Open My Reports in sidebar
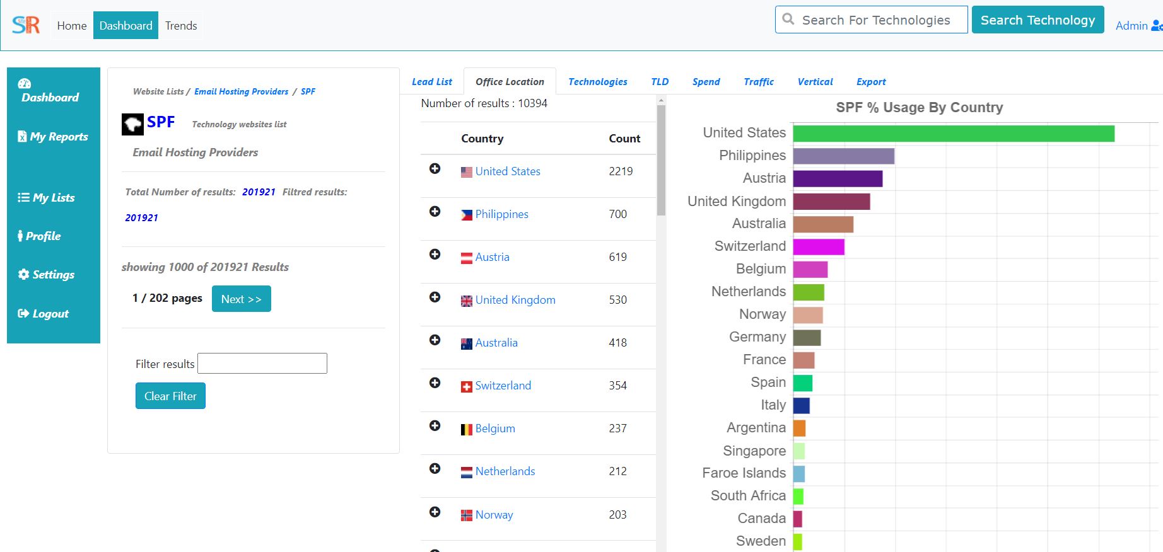The height and width of the screenshot is (552, 1163). click(x=53, y=137)
